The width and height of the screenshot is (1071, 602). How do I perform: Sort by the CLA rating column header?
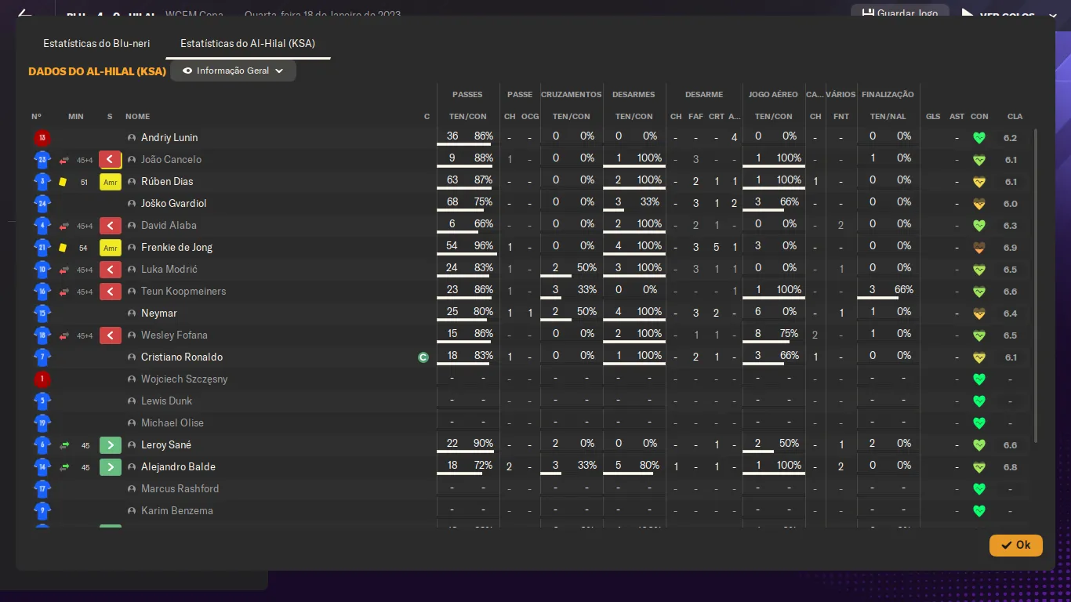(1015, 117)
